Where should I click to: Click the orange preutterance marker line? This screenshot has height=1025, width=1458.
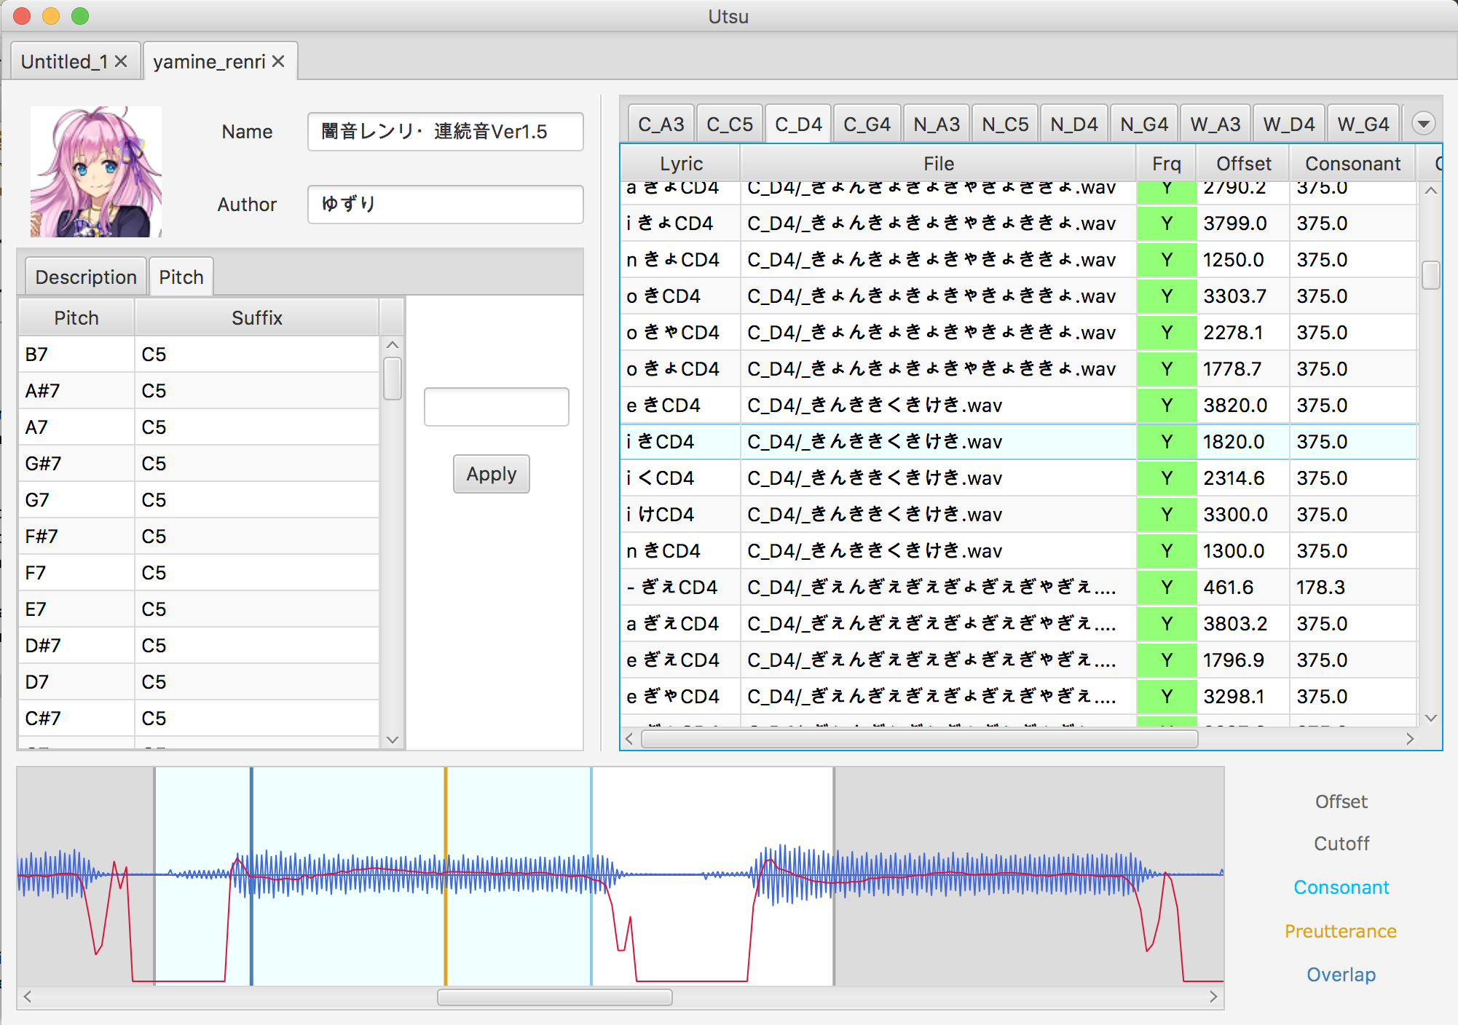click(x=446, y=815)
